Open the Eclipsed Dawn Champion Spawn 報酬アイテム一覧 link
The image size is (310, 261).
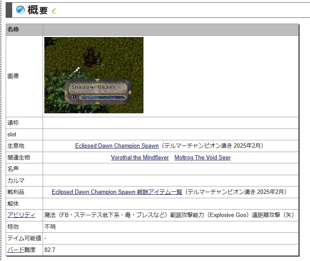point(117,192)
